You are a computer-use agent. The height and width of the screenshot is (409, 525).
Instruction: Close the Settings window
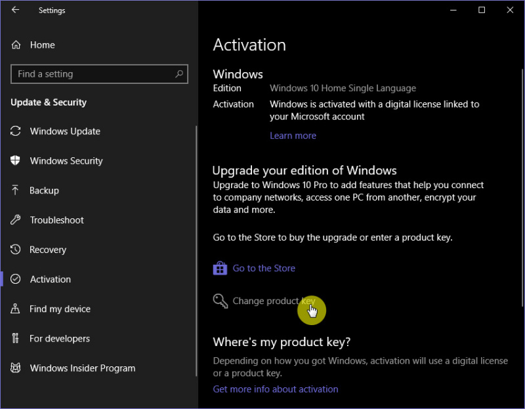(510, 10)
